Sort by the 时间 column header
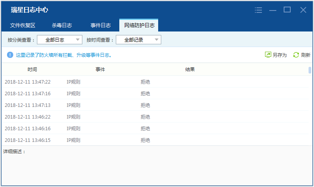This screenshot has height=187, width=314. click(32, 70)
